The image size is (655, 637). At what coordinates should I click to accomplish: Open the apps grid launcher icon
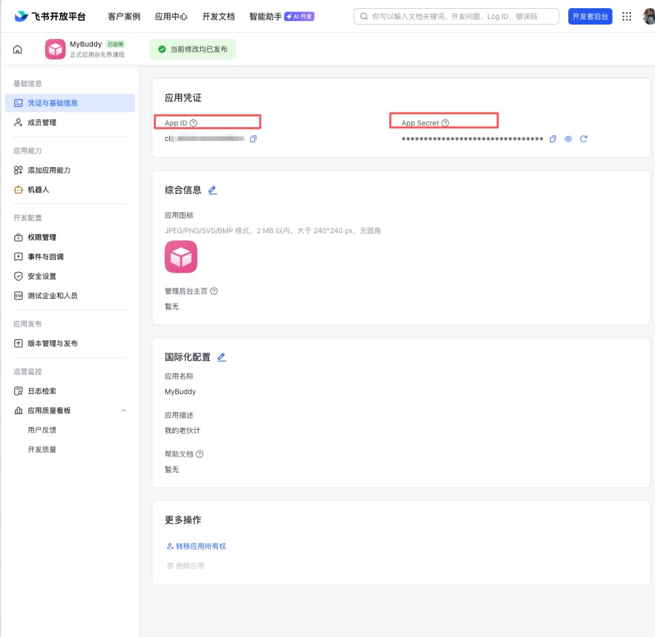[626, 16]
